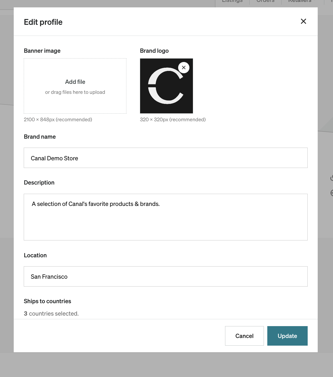Close the Edit profile dialog
Viewport: 333px width, 377px height.
303,21
